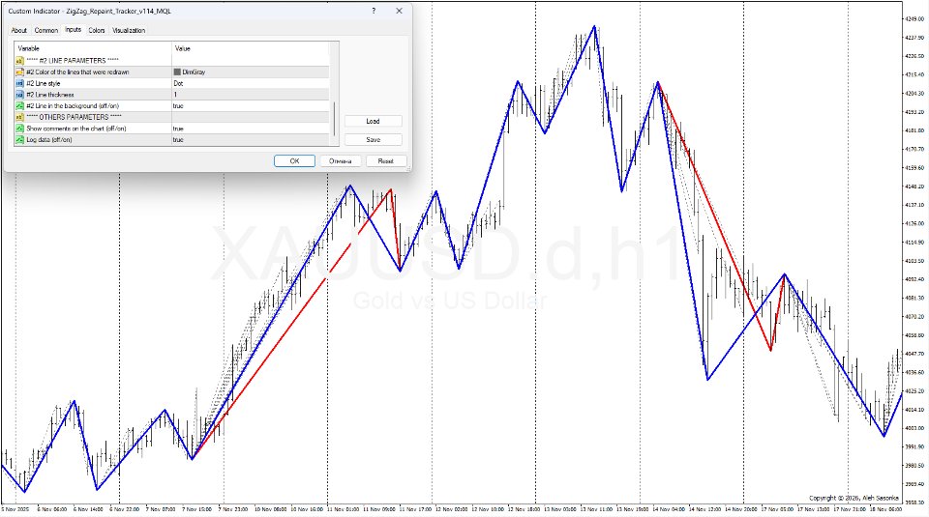Select 'Show comments on the chart (off/on)' label
This screenshot has width=929, height=517.
point(76,129)
